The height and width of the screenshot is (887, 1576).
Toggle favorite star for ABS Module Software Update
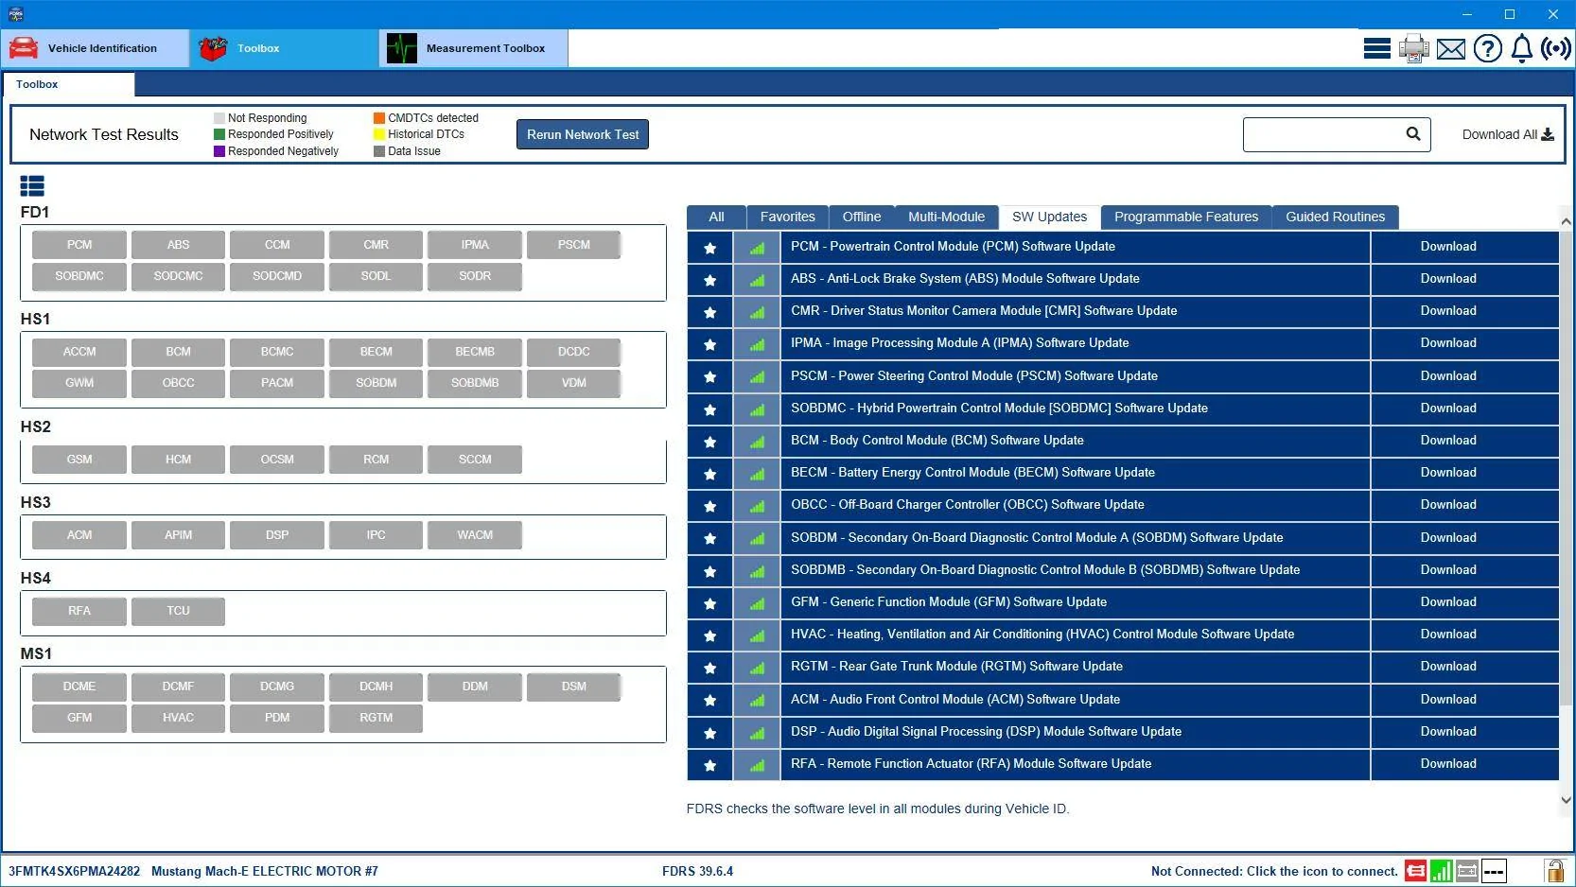click(x=709, y=280)
